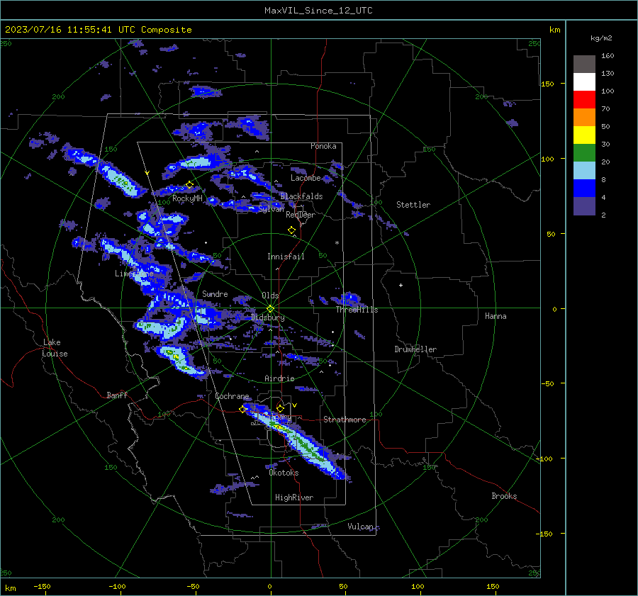The width and height of the screenshot is (638, 596).
Task: Click the Cochrane town label
Action: point(232,396)
